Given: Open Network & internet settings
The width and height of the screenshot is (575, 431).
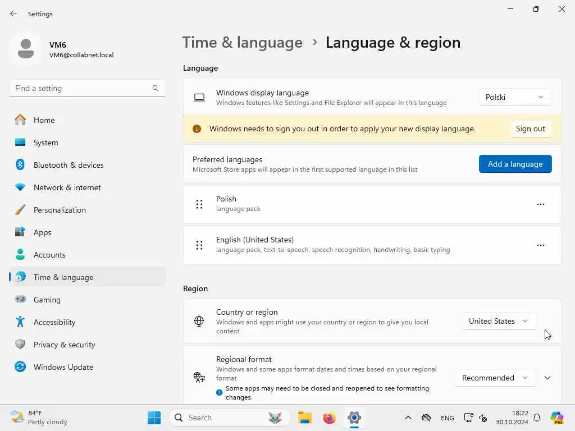Looking at the screenshot, I should click(x=88, y=187).
